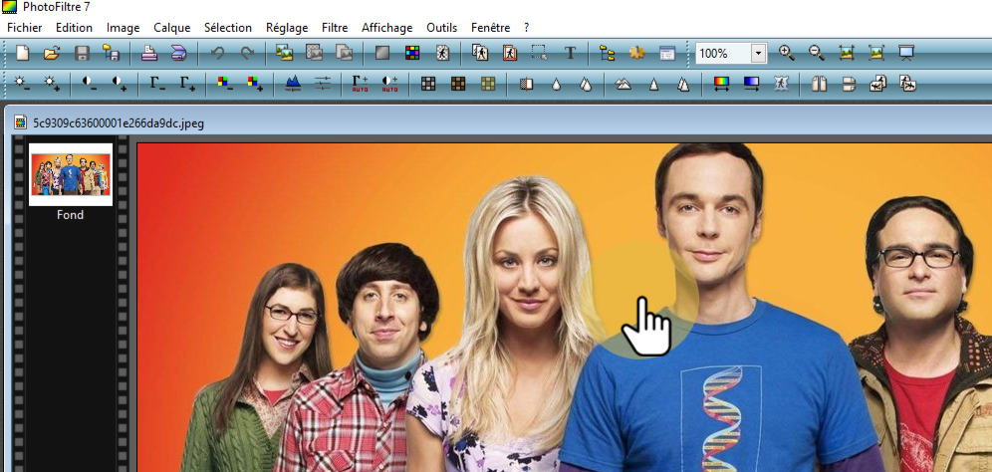
Task: Create a new image with blank page icon
Action: click(x=23, y=53)
